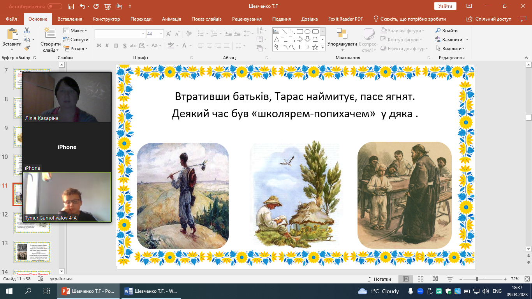Start slideshow from status bar icon
The height and width of the screenshot is (299, 532).
pos(450,279)
